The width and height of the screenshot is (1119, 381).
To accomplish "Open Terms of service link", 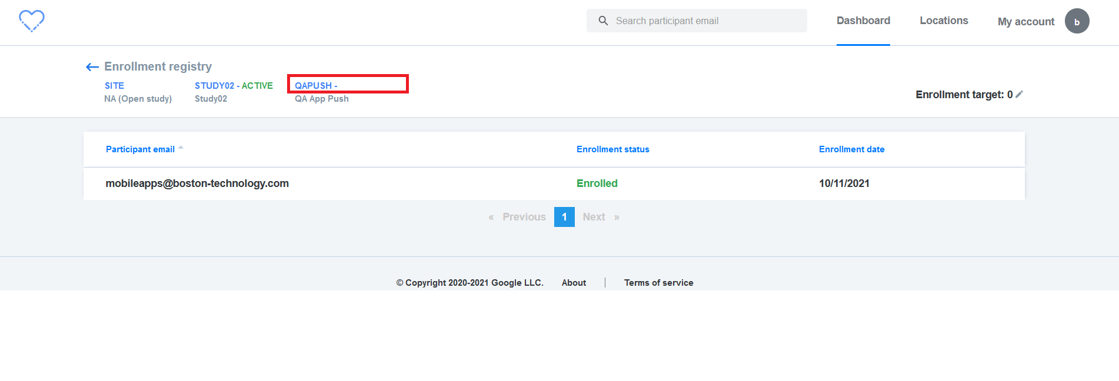I will point(658,283).
